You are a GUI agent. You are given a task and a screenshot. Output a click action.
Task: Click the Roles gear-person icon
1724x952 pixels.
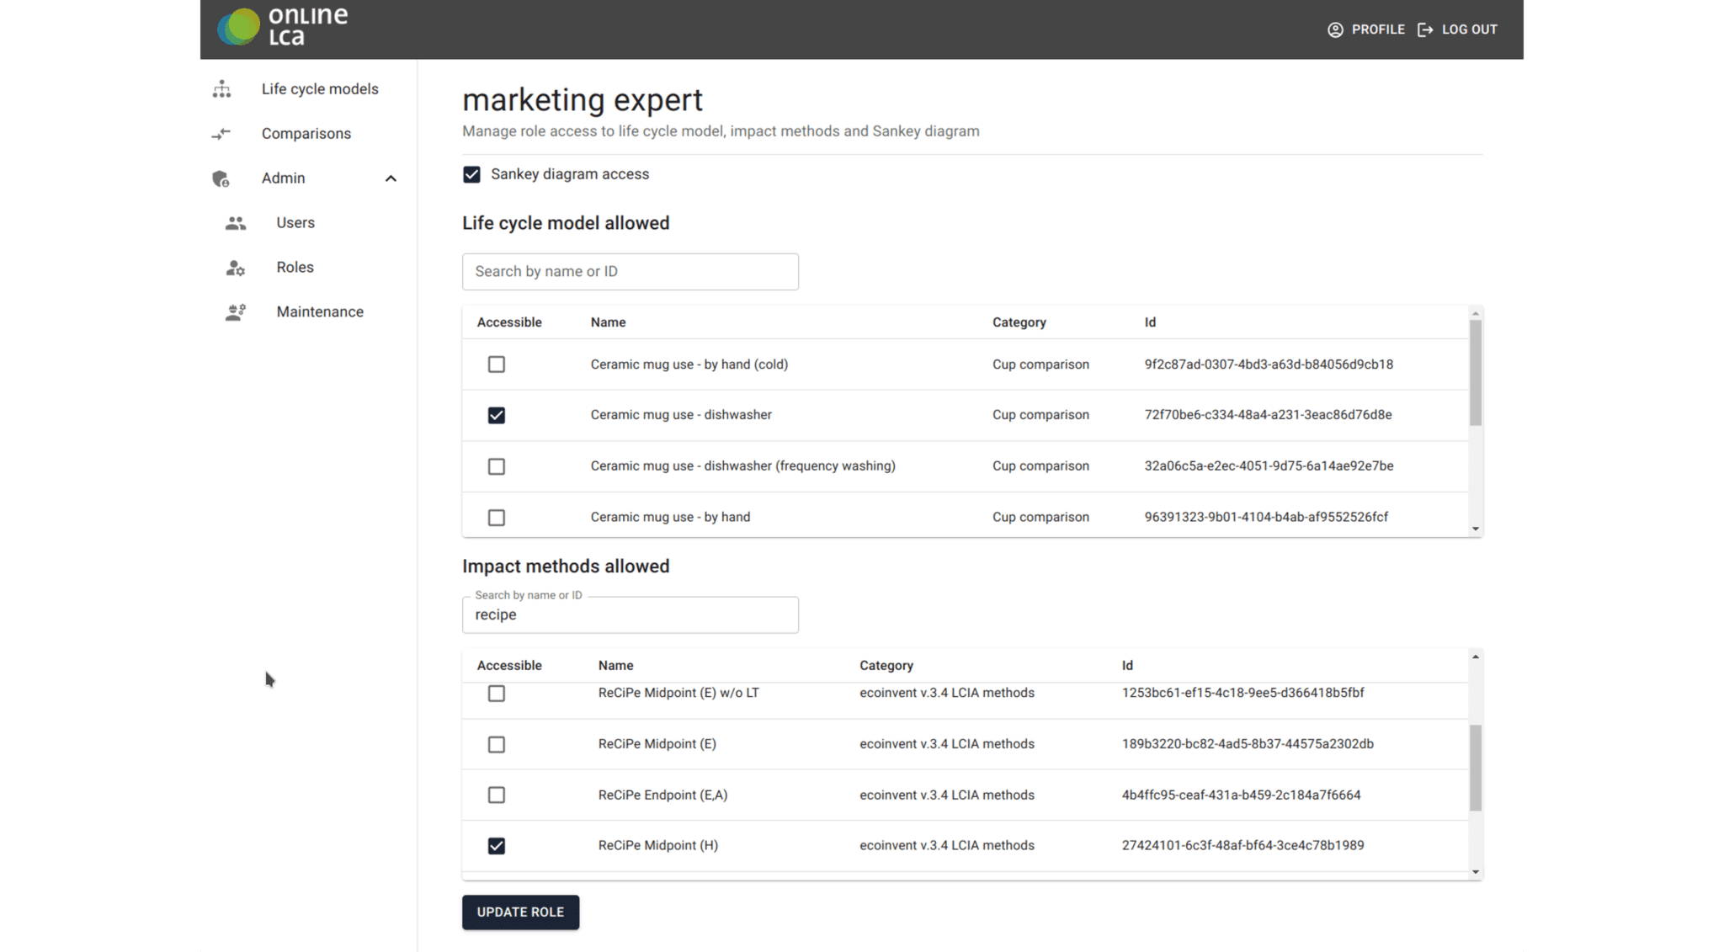coord(236,268)
